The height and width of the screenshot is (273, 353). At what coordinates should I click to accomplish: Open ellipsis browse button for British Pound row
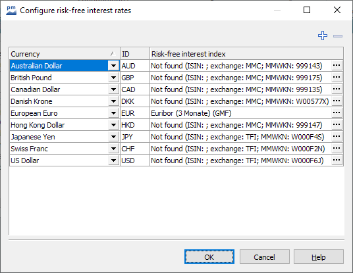click(x=337, y=78)
